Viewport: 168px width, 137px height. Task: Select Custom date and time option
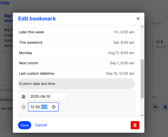pyautogui.click(x=76, y=84)
